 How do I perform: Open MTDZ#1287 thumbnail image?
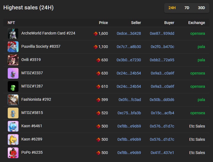tap(13, 86)
